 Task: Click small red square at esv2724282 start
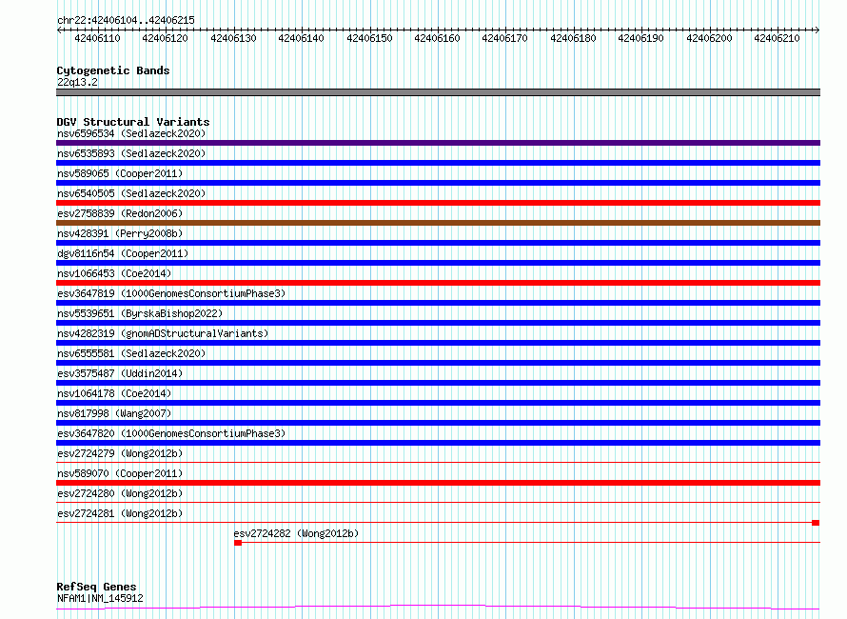[238, 543]
